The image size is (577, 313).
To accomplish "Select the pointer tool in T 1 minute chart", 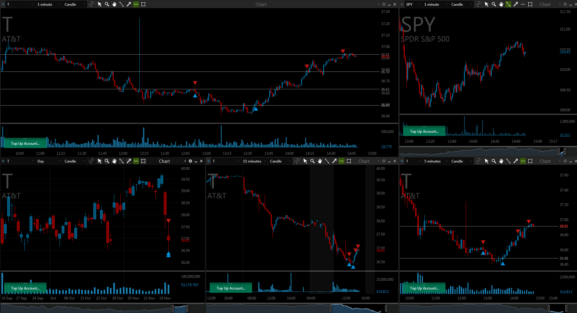I will coord(100,4).
